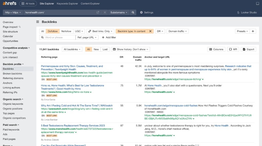This screenshot has width=262, height=146.
Task: Open Organic keywords report
Action: click(13, 104)
